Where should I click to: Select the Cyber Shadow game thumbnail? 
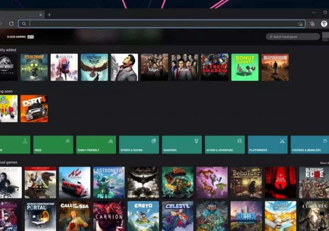coord(214,67)
